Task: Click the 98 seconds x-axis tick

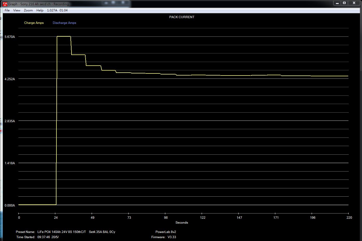Action: [x=166, y=218]
